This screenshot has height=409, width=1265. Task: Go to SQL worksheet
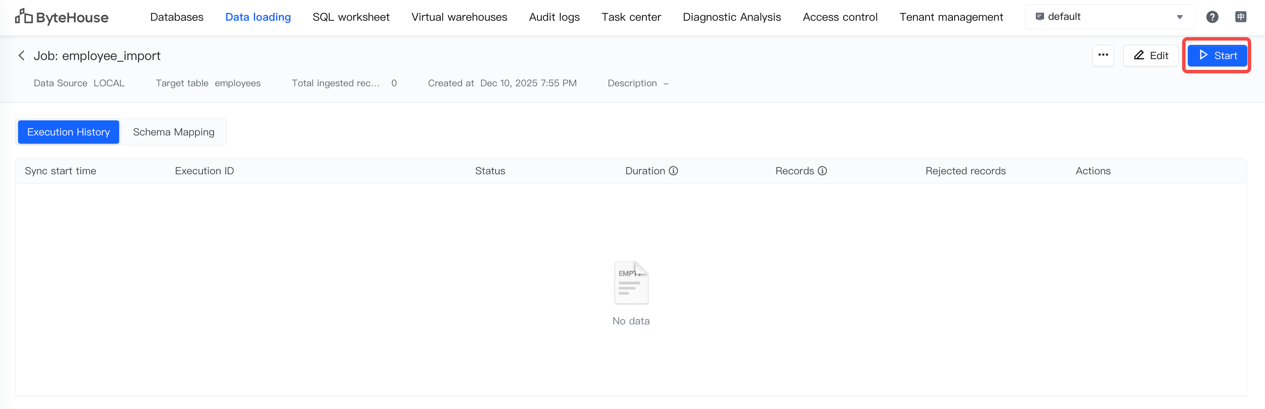point(351,17)
